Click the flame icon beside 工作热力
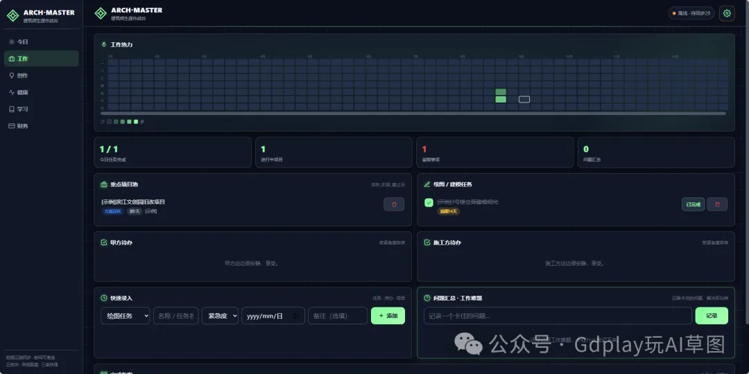 click(x=104, y=44)
